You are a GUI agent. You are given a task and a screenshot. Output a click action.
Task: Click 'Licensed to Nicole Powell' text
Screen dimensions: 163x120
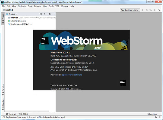pyautogui.click(x=64, y=59)
